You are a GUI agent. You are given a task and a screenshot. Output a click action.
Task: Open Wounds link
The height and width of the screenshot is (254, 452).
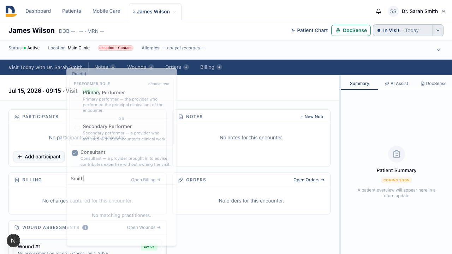[144, 228]
